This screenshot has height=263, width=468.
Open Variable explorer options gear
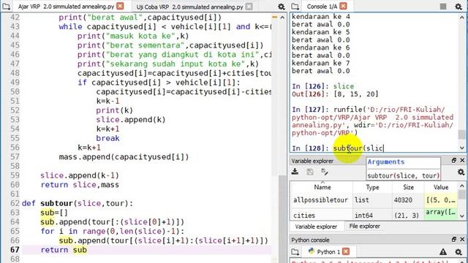461,172
